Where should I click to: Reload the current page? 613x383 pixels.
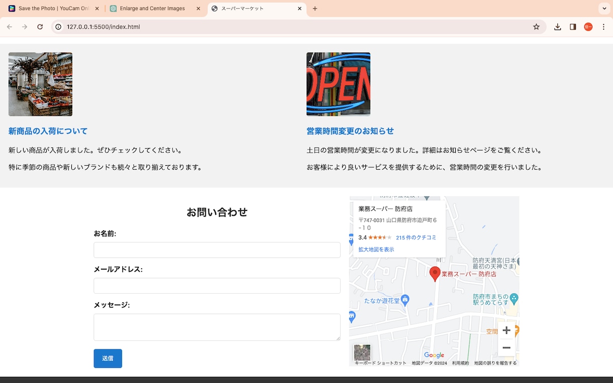tap(40, 27)
